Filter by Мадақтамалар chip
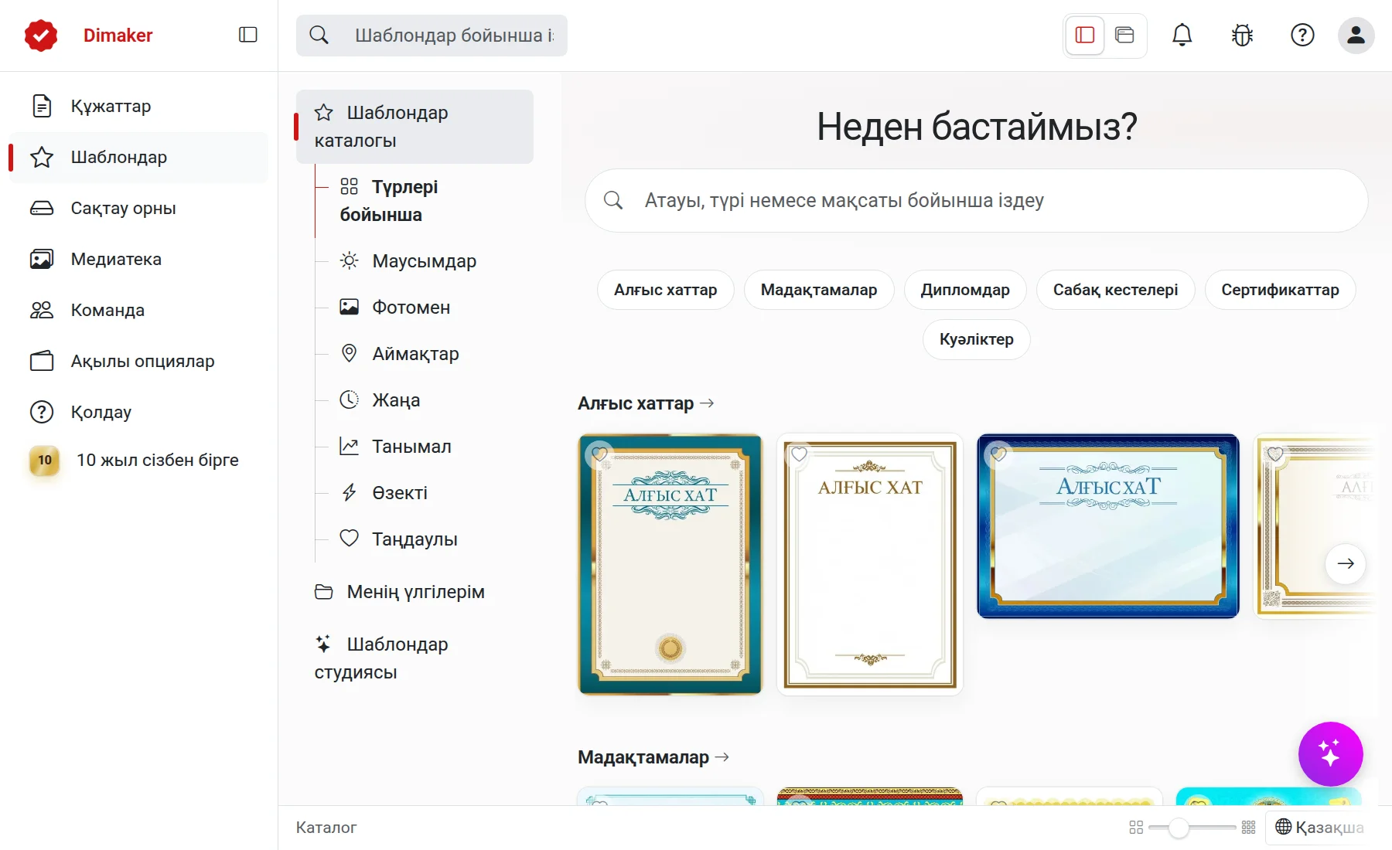Screen dimensions: 1392x850 click(x=818, y=290)
